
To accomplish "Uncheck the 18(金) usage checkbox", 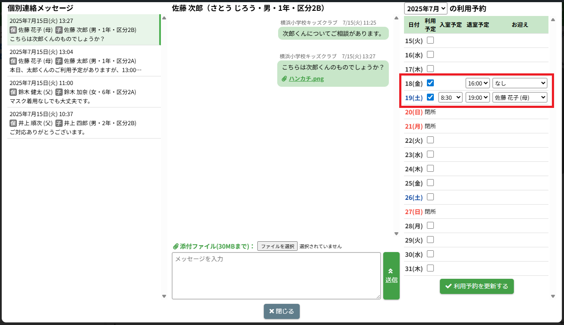I will coord(430,83).
